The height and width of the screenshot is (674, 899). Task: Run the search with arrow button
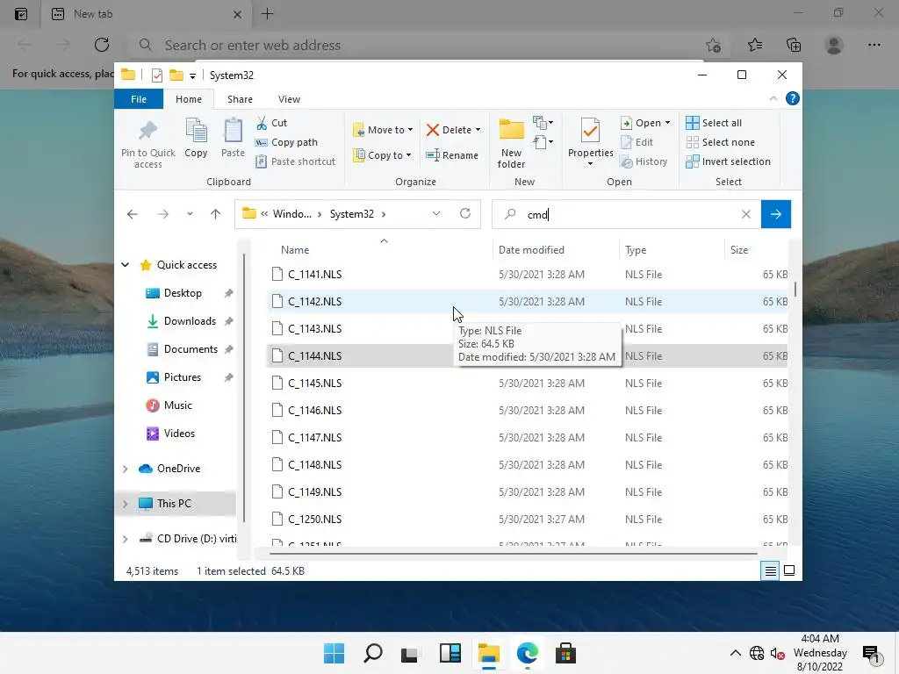(x=776, y=214)
